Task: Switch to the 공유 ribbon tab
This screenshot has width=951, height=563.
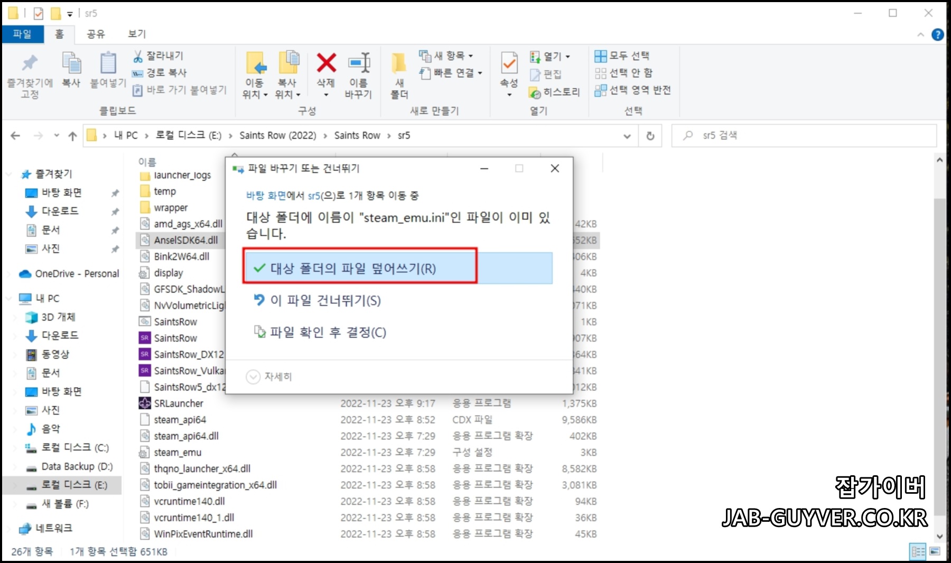Action: tap(96, 34)
